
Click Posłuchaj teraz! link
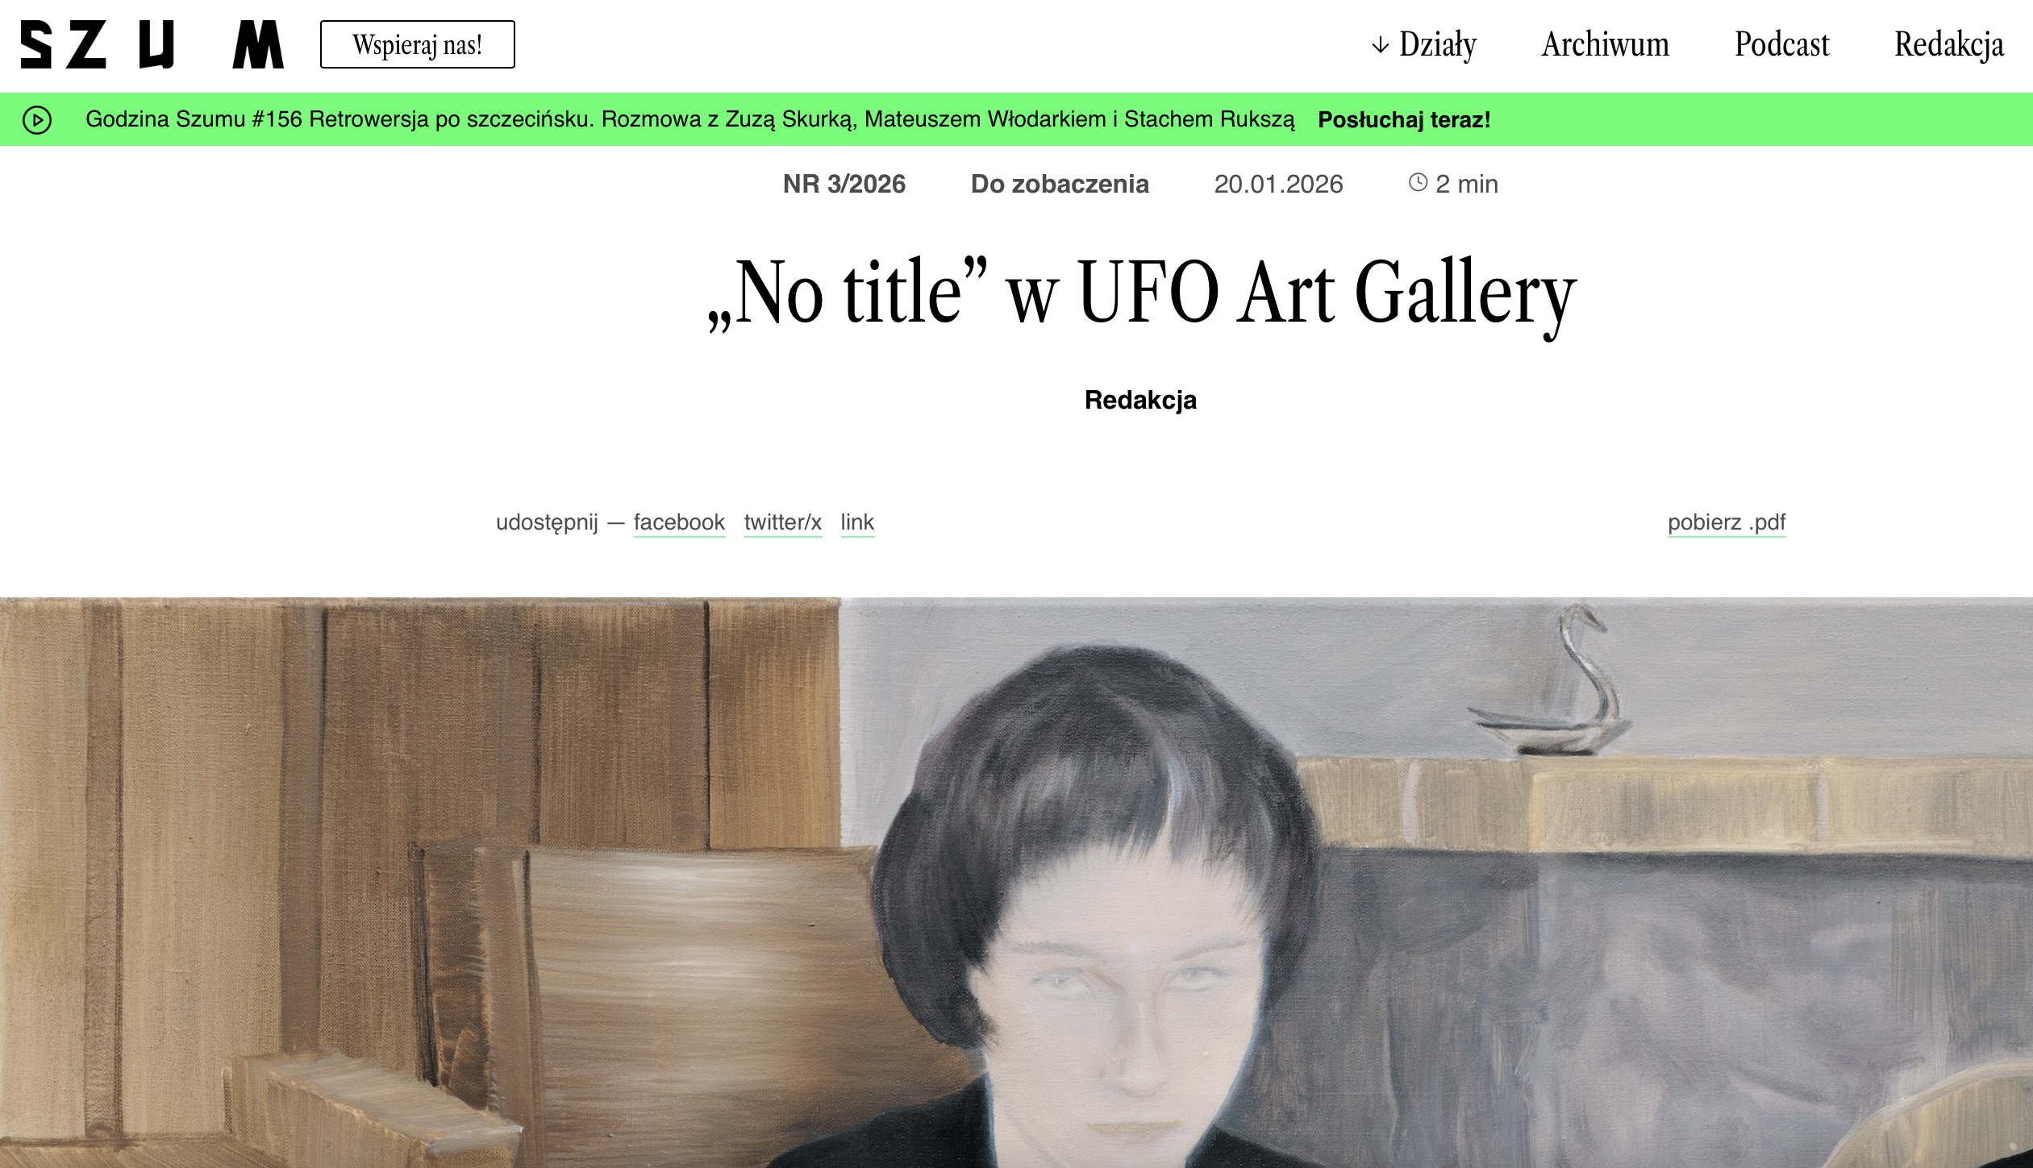1404,120
